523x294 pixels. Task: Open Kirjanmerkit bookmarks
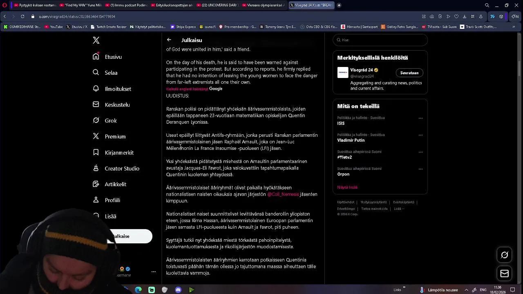[x=113, y=152]
